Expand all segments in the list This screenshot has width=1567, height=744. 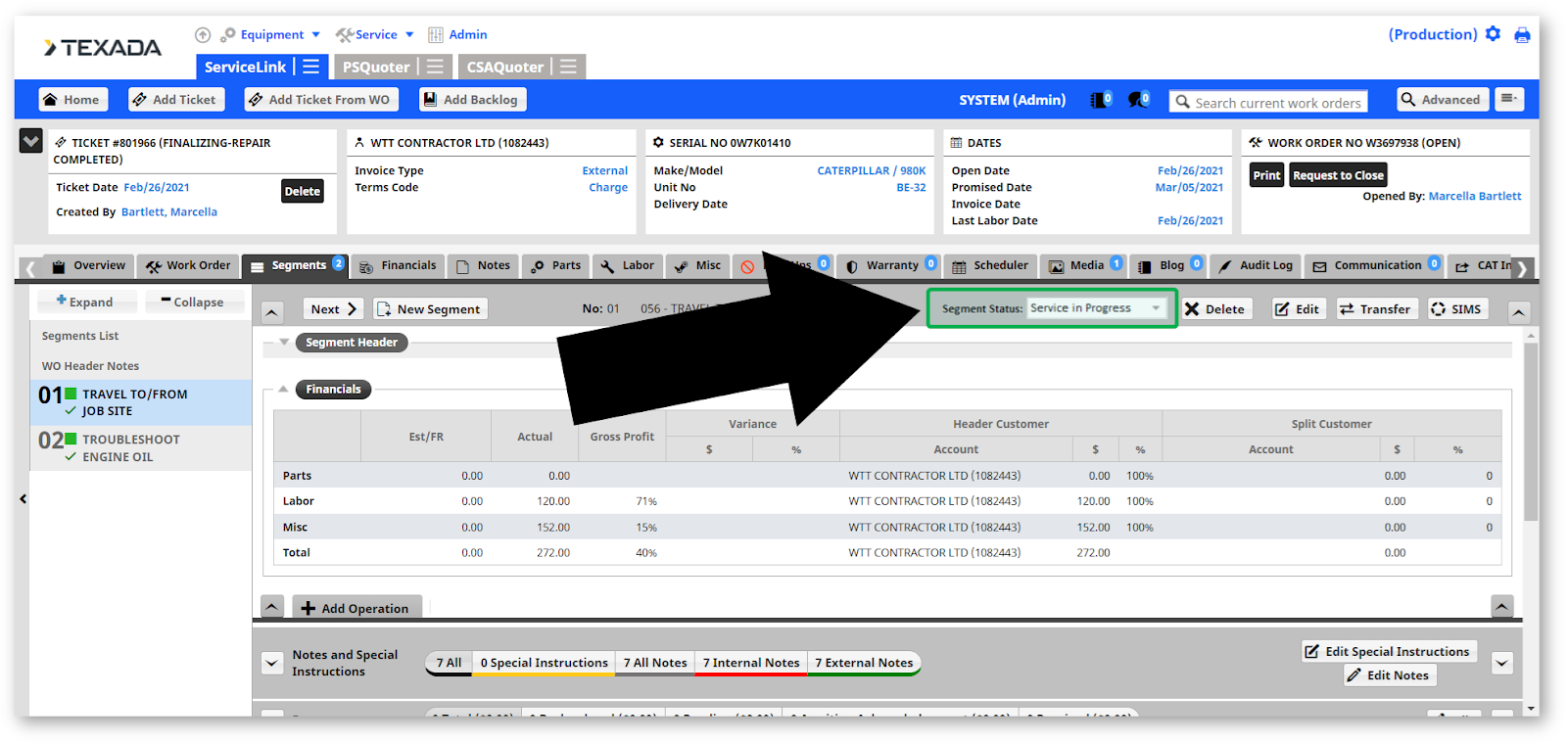click(x=86, y=302)
